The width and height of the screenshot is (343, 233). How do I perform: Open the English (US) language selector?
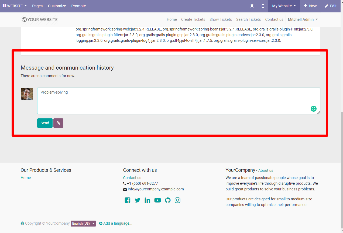[83, 224]
